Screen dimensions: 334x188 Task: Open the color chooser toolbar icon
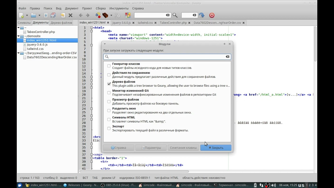coord(128,15)
